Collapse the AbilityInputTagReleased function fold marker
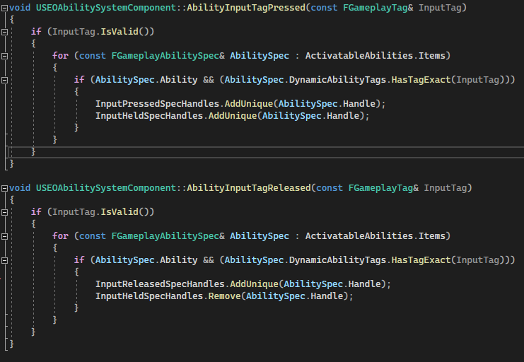This screenshot has width=524, height=362. click(x=5, y=188)
